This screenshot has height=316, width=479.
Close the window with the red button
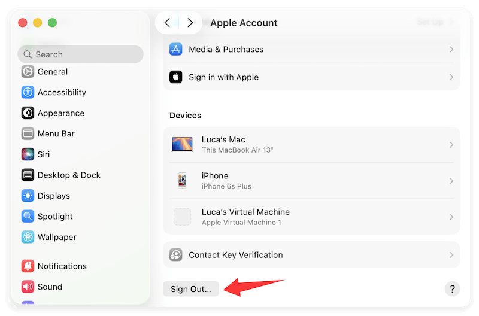[23, 23]
